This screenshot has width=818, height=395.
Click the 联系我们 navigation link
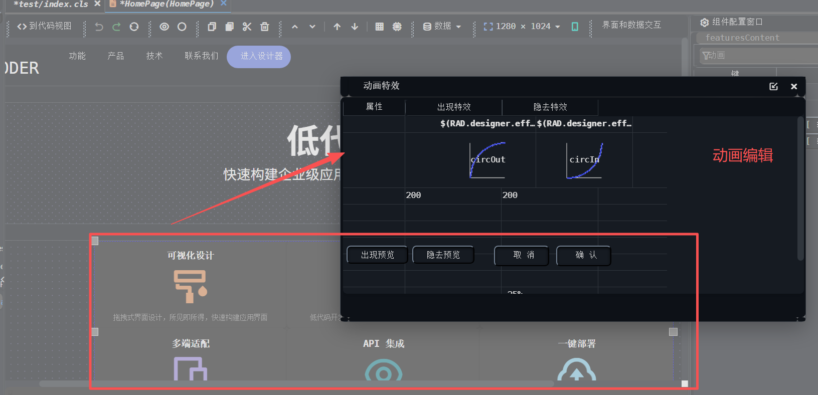[x=202, y=56]
